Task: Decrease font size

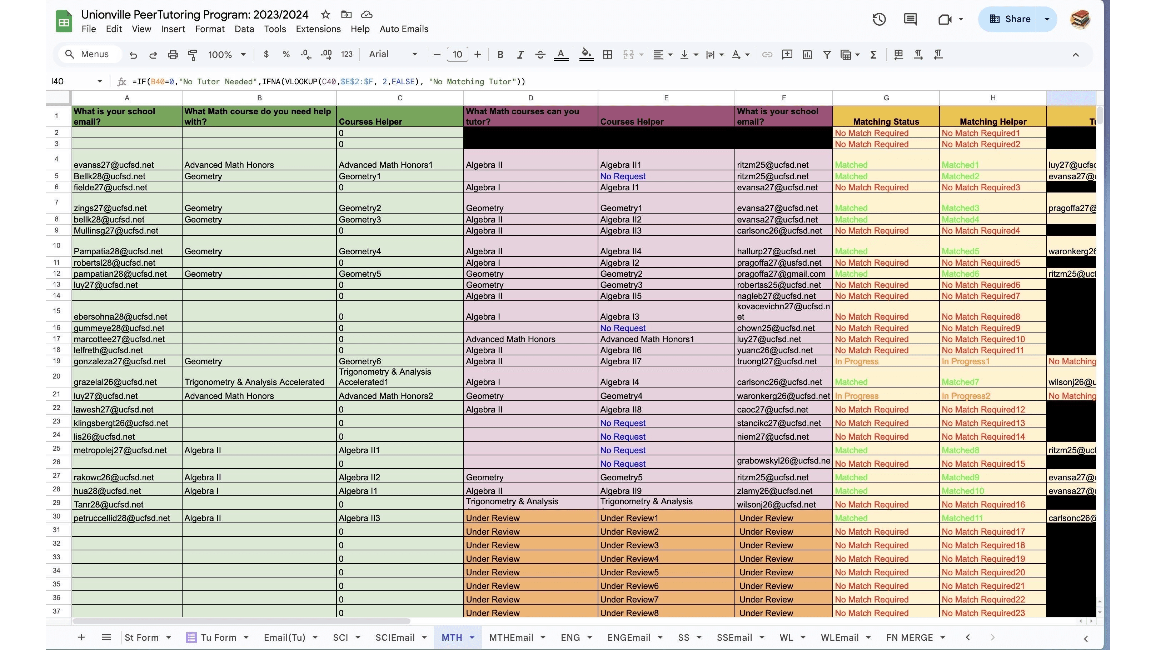Action: (x=437, y=54)
